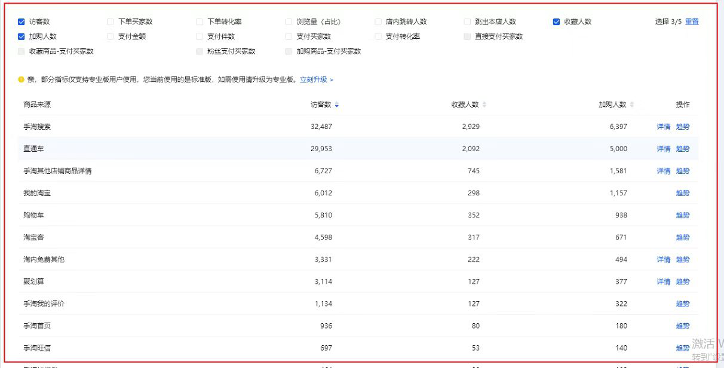Click the 淘宝客 source row

tap(34, 237)
